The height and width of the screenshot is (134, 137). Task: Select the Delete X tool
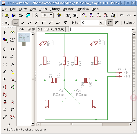5,79
